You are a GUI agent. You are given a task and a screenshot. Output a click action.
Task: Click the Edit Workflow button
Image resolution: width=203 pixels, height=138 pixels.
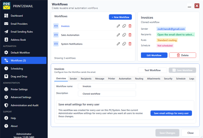tap(154, 55)
